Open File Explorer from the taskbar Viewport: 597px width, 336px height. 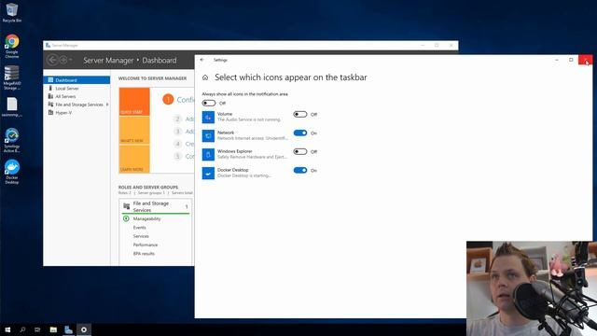[53, 329]
